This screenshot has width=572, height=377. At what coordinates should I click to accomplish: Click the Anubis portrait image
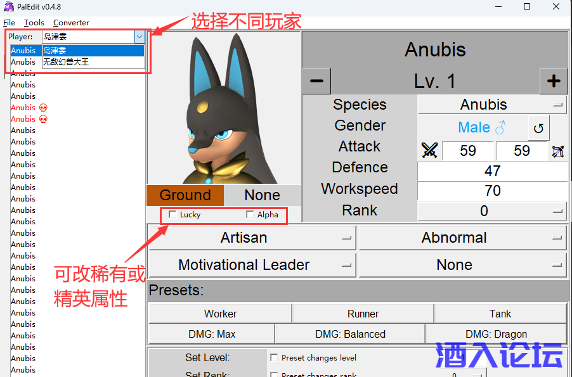224,108
